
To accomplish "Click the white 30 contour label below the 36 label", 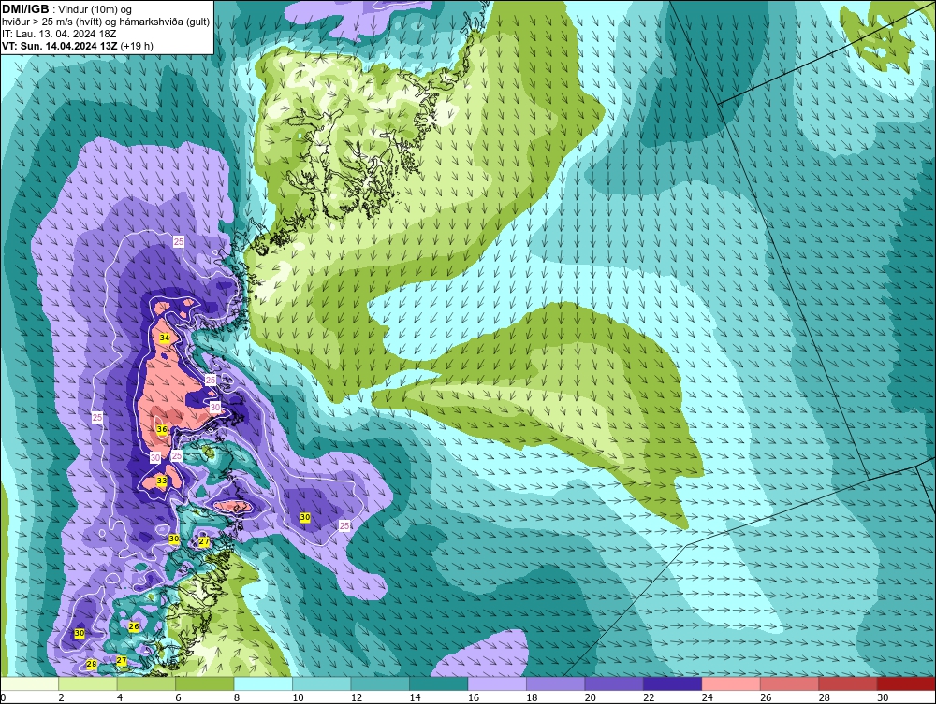I will (x=155, y=458).
